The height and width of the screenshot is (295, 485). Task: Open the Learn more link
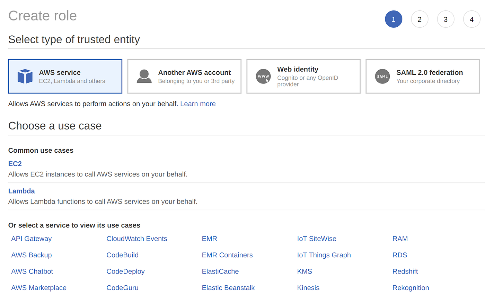click(x=198, y=104)
